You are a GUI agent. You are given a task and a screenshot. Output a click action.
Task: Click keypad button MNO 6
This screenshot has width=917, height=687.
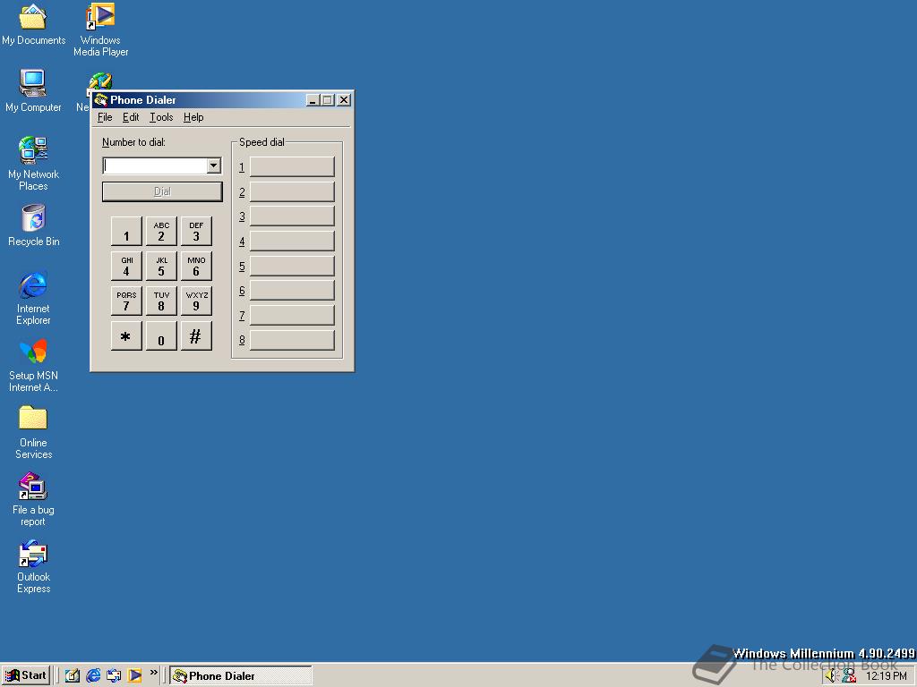196,266
